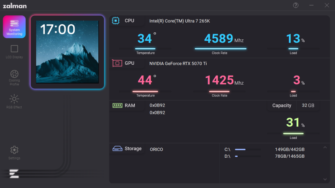Image resolution: width=335 pixels, height=188 pixels.
Task: Click the C:\ drive usage bar
Action: (248, 149)
